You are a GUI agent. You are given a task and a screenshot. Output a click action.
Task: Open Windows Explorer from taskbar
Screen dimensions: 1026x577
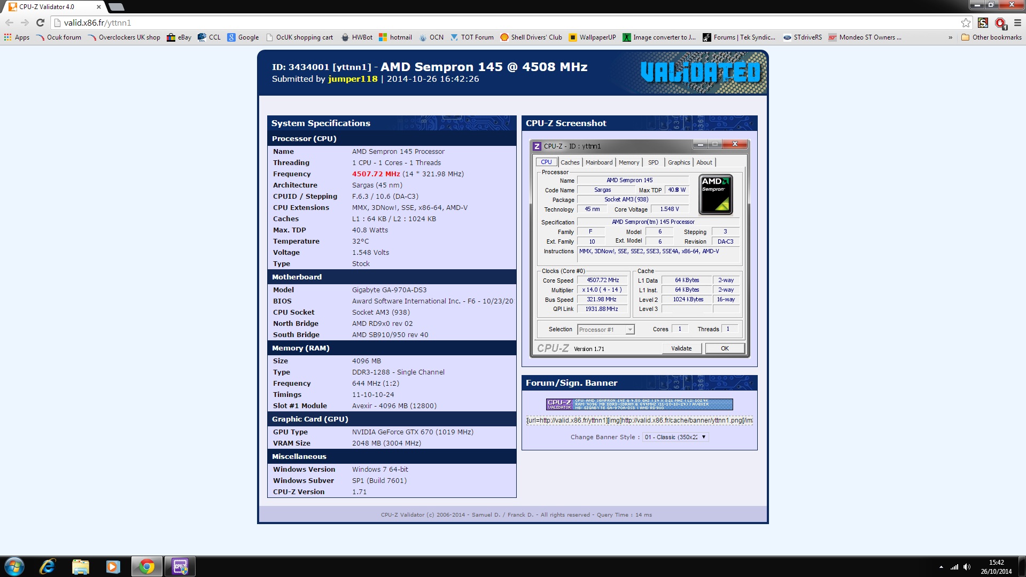[80, 566]
